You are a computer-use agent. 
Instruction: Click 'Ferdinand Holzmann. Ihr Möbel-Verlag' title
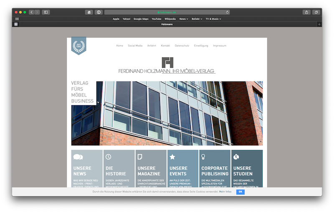tap(167, 71)
